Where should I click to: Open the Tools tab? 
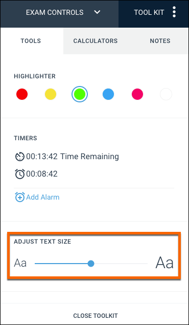pyautogui.click(x=31, y=41)
